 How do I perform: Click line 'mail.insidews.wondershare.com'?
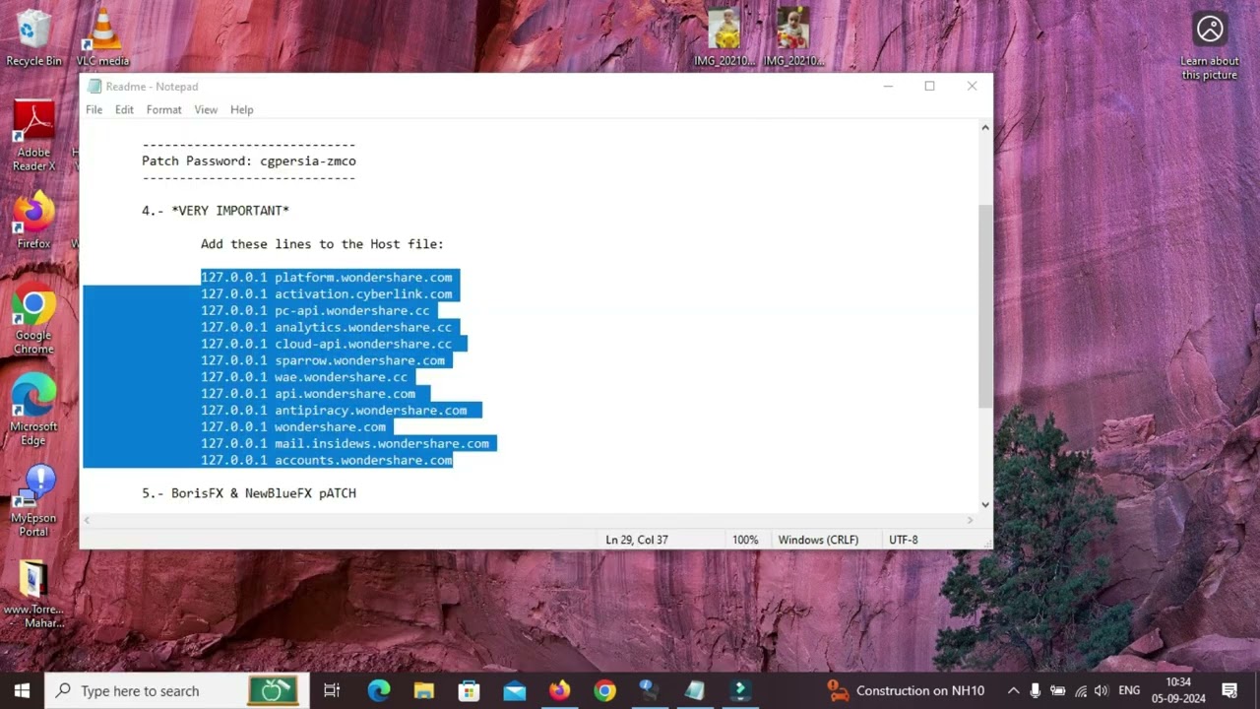pos(345,443)
